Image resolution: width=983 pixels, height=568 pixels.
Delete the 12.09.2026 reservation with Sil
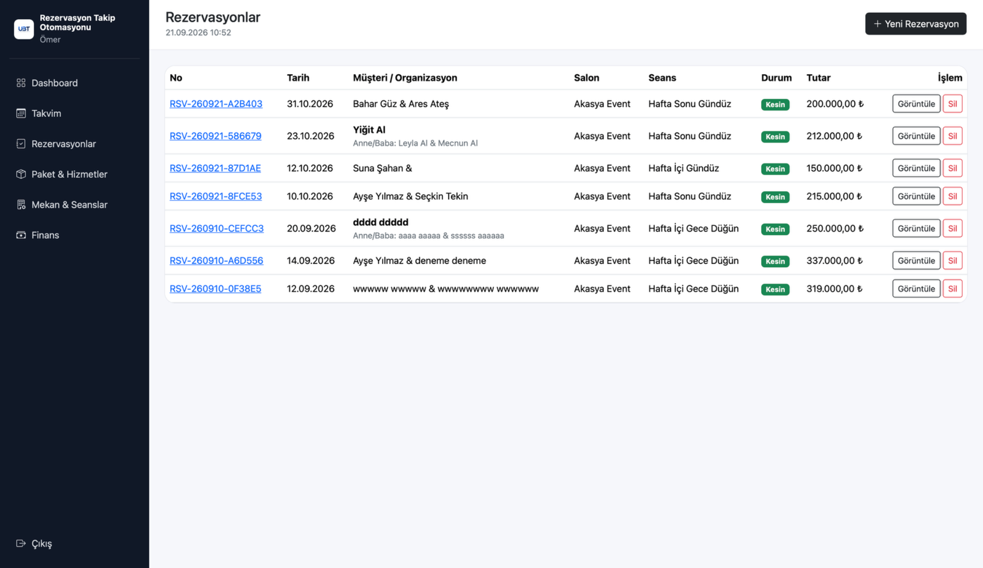pos(952,289)
